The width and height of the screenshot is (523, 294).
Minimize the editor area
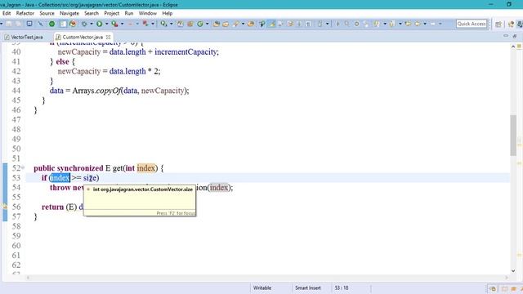pyautogui.click(x=506, y=35)
